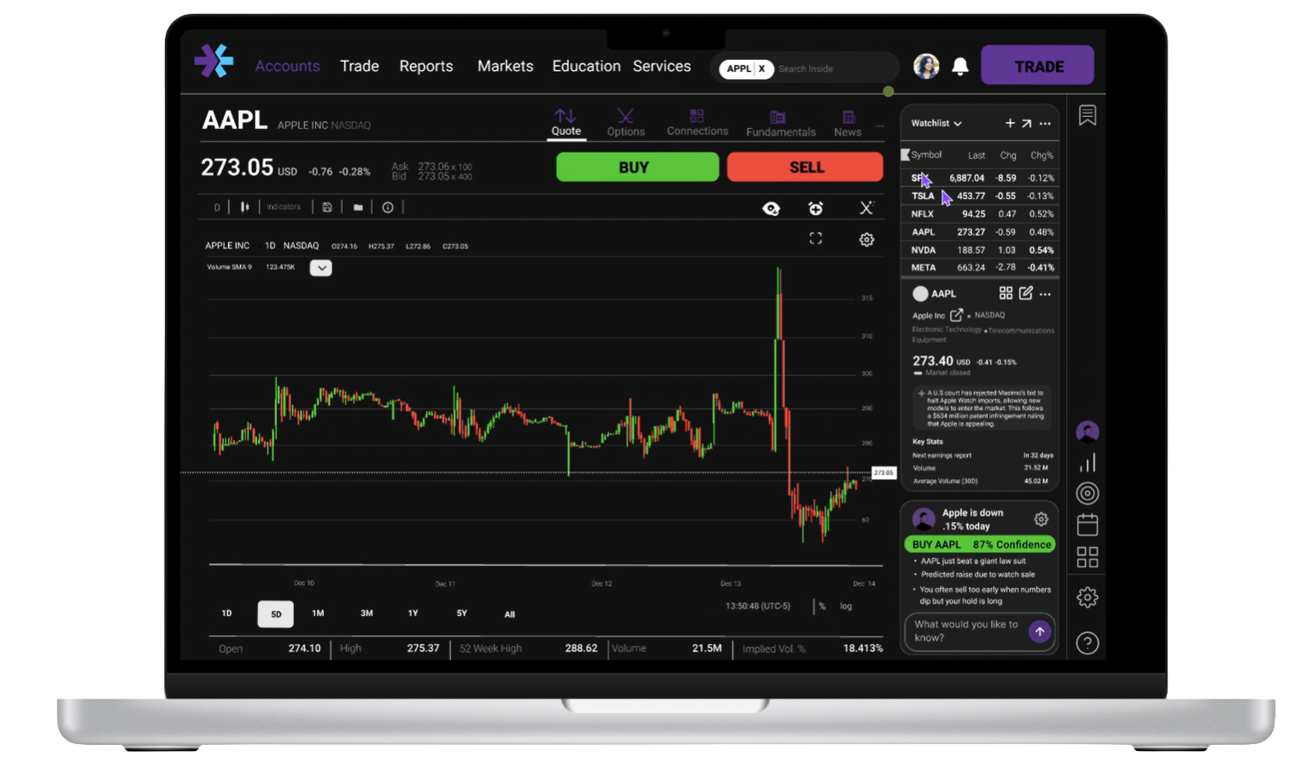1290x762 pixels.
Task: Open saved charts folder icon
Action: (x=358, y=207)
